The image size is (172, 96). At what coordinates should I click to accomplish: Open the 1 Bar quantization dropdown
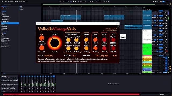coord(24,2)
